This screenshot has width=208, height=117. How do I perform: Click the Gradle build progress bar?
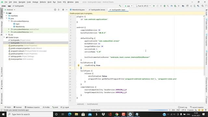tap(158, 110)
